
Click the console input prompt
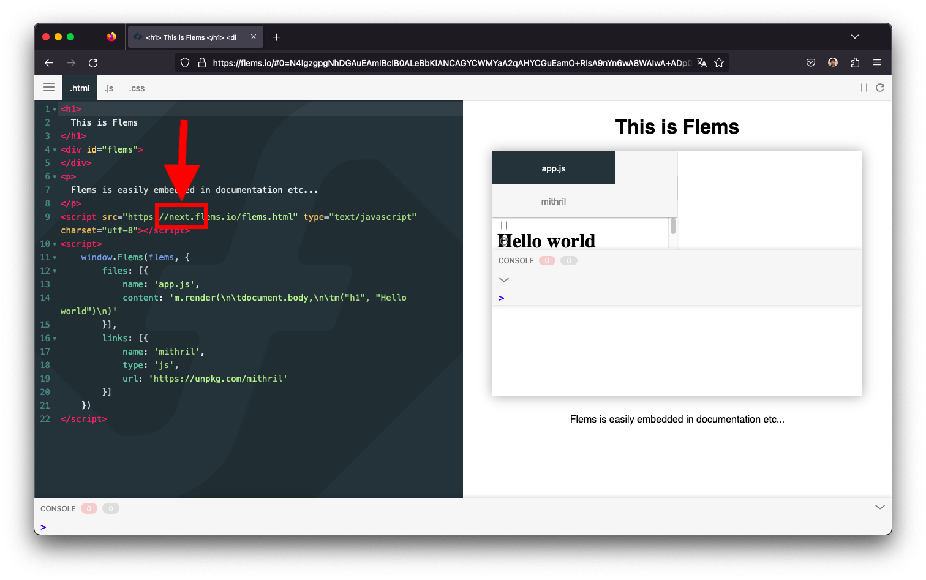coord(43,527)
